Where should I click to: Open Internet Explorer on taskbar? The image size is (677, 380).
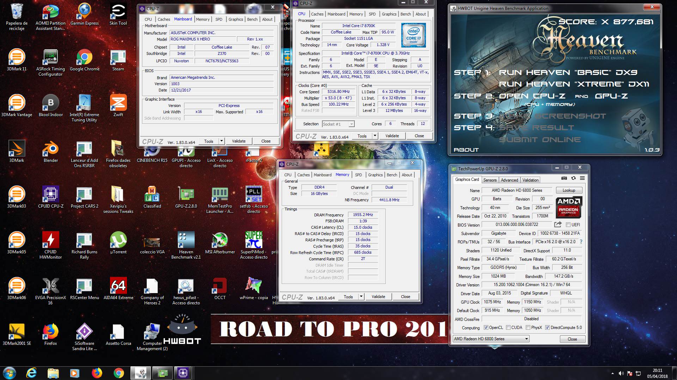(31, 373)
